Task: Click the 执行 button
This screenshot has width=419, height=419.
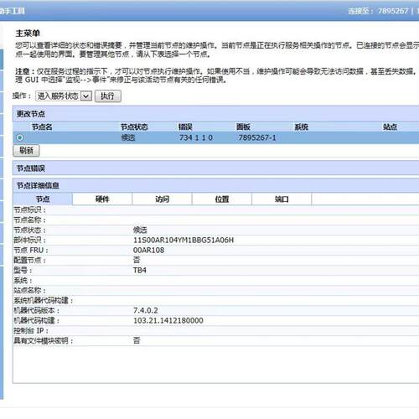Action: coord(108,96)
